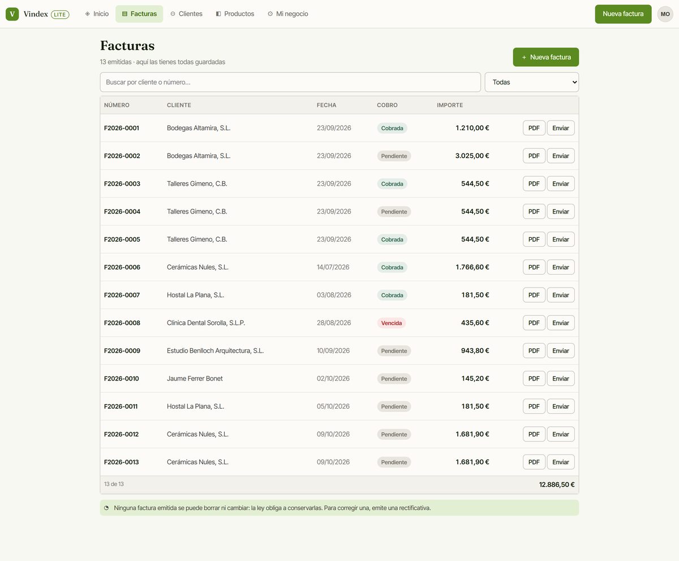Open the Mi negocio tab
The width and height of the screenshot is (679, 561).
pyautogui.click(x=287, y=14)
